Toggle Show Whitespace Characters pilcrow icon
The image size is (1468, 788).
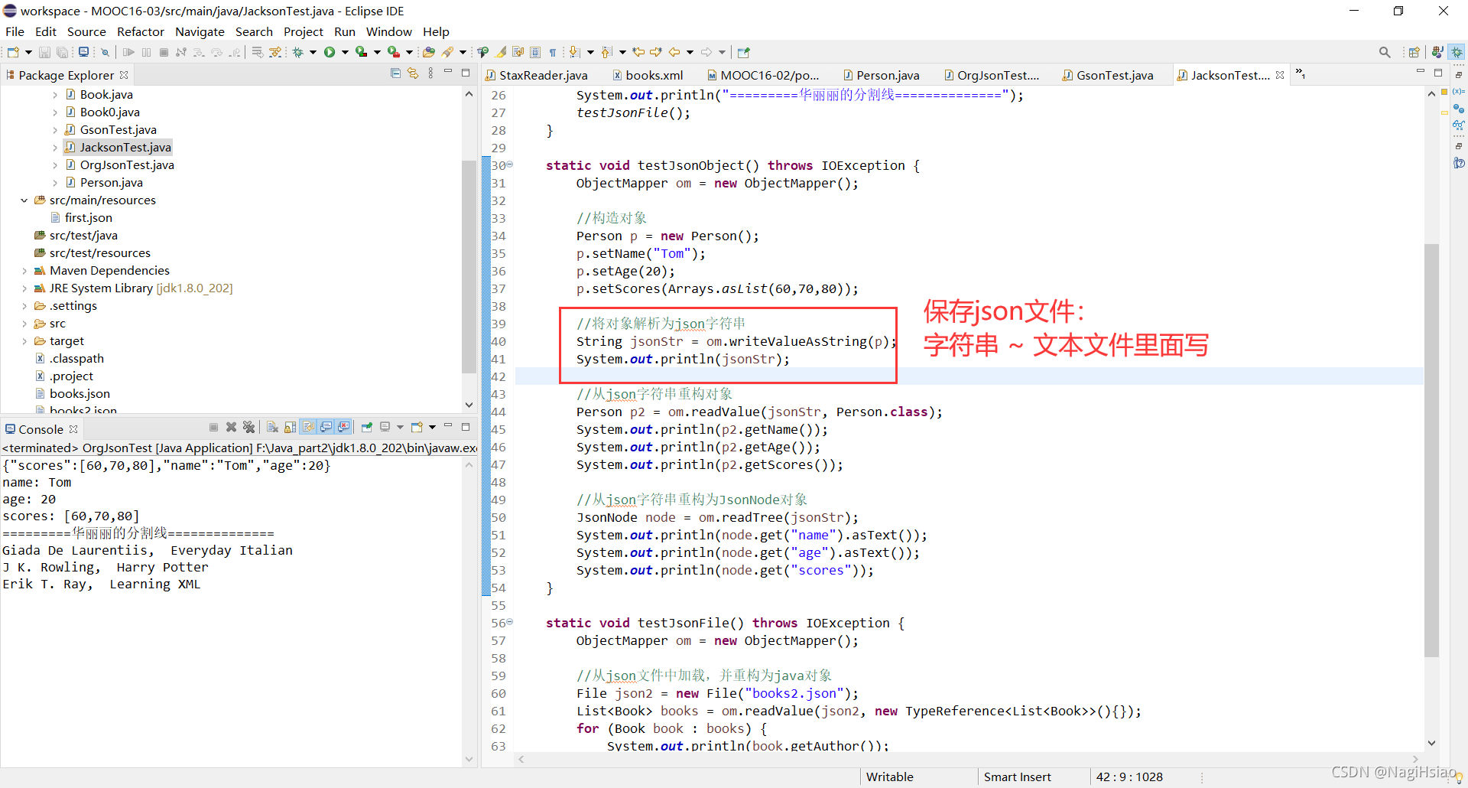point(553,52)
